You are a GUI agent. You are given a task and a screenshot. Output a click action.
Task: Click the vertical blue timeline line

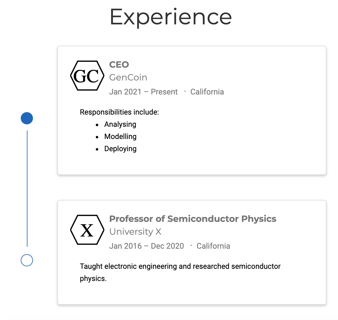click(x=27, y=188)
